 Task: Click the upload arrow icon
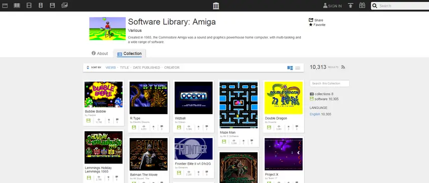(351, 5)
